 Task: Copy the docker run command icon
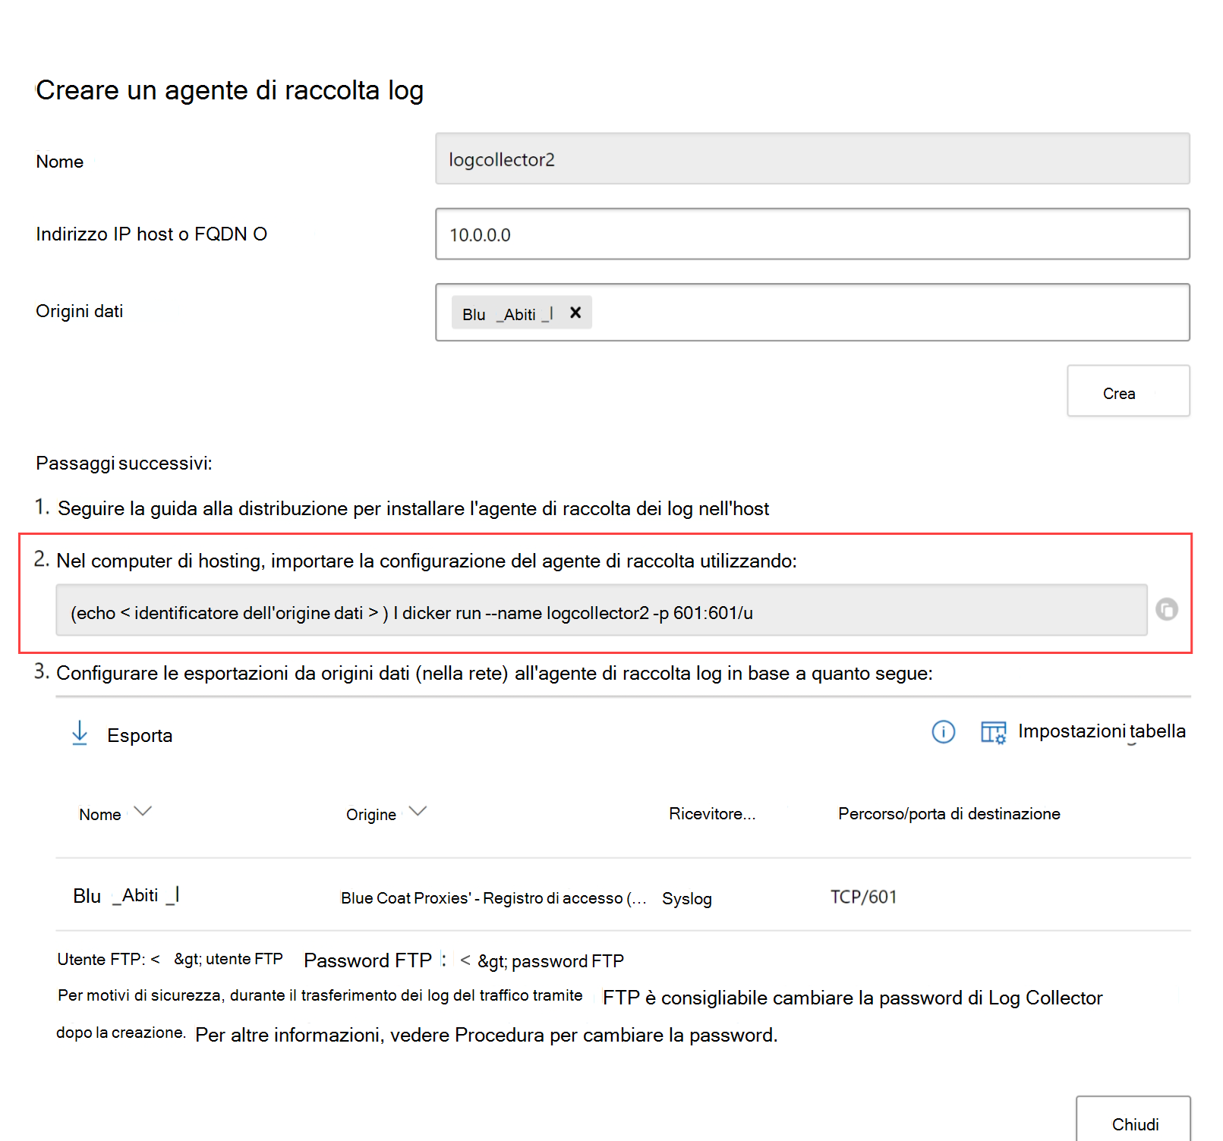[1166, 609]
